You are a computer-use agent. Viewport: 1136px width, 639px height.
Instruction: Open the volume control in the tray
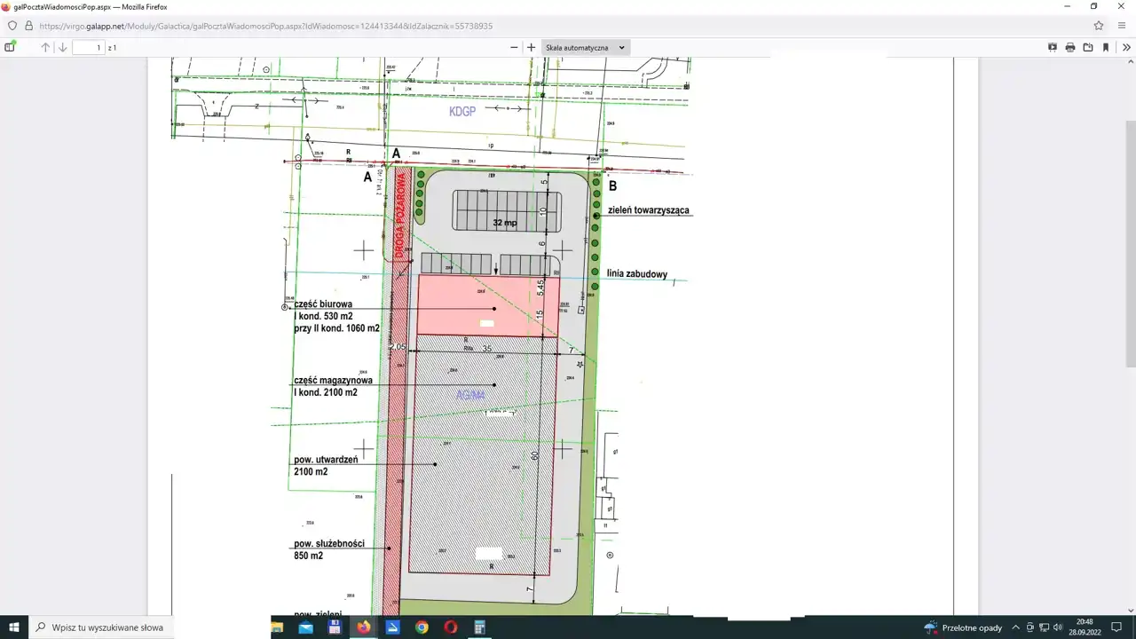pyautogui.click(x=1058, y=627)
